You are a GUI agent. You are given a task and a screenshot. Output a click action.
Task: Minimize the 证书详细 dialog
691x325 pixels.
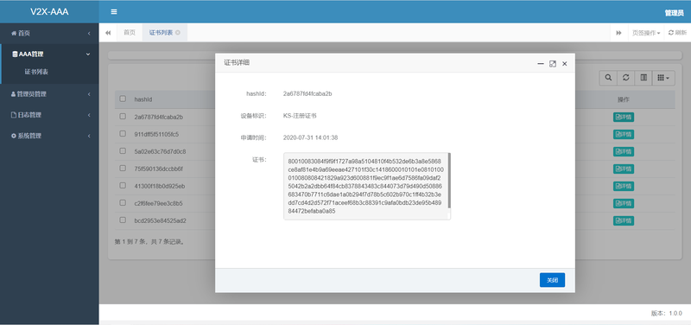click(541, 64)
